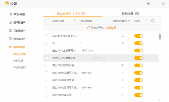This screenshot has height=102, width=169.
Task: Click the 保护对象条目 column header
Action: [122, 21]
